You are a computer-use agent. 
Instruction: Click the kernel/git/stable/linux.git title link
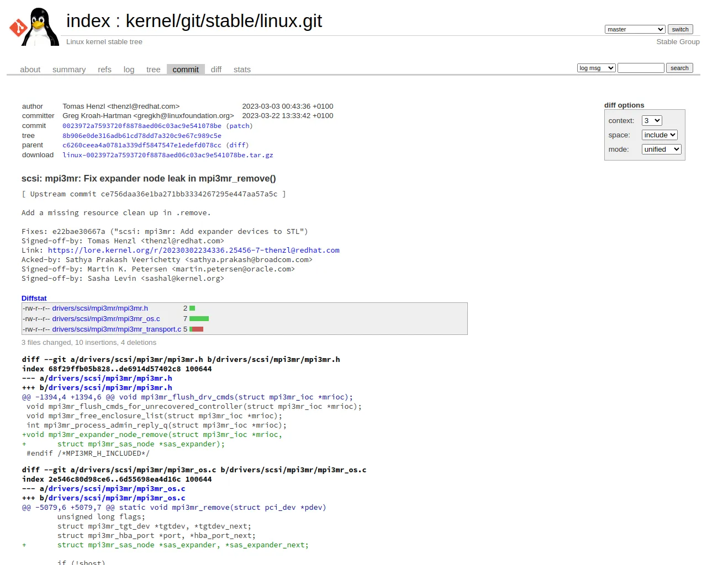click(224, 21)
